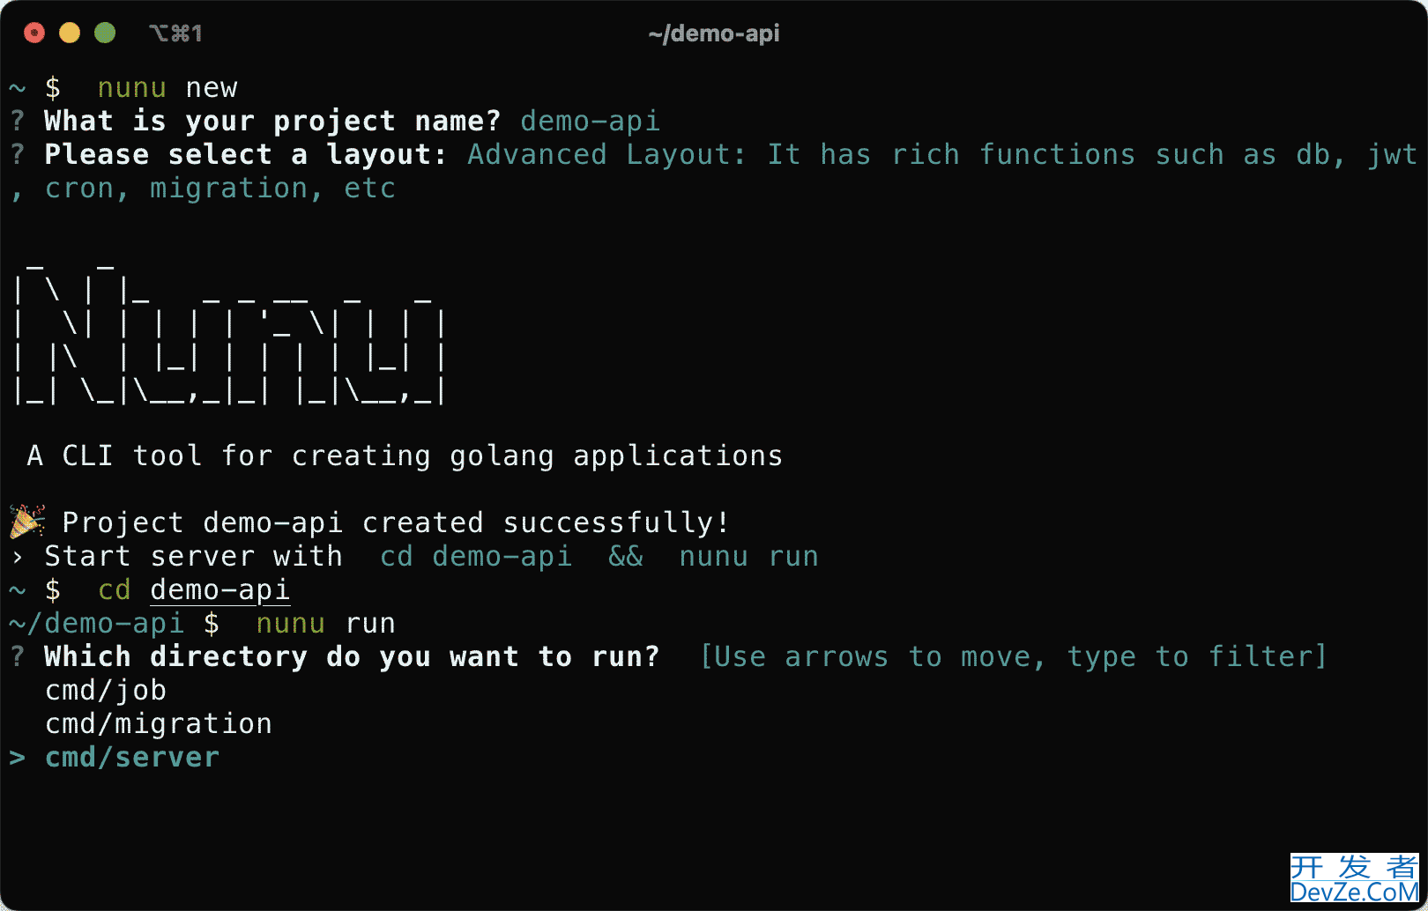This screenshot has width=1428, height=911.
Task: Click the green zoom window button
Action: pos(105,33)
